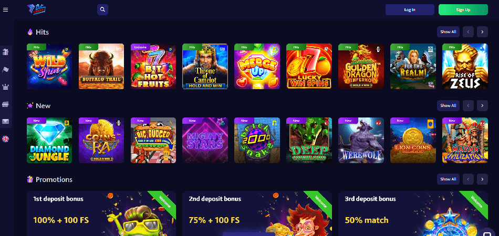Open the gift box sidebar icon
The height and width of the screenshot is (236, 499).
click(x=6, y=52)
